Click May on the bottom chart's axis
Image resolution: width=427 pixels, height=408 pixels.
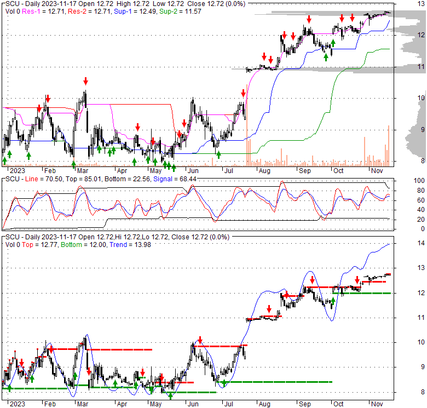155,404
